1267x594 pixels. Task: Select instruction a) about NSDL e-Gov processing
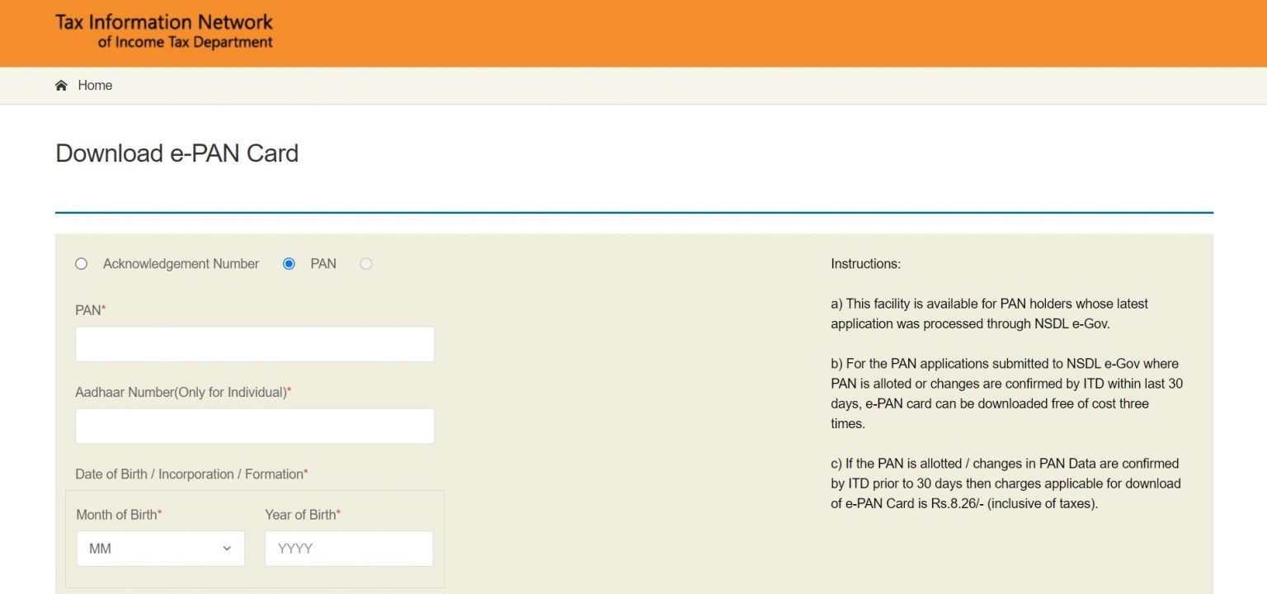coord(989,313)
